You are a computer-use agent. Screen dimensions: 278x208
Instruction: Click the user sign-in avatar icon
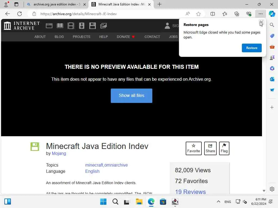167,26
